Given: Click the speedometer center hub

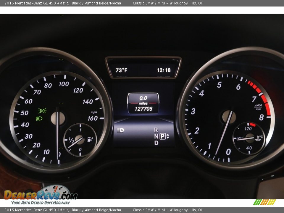Looking at the screenshot, I should [x=58, y=118].
